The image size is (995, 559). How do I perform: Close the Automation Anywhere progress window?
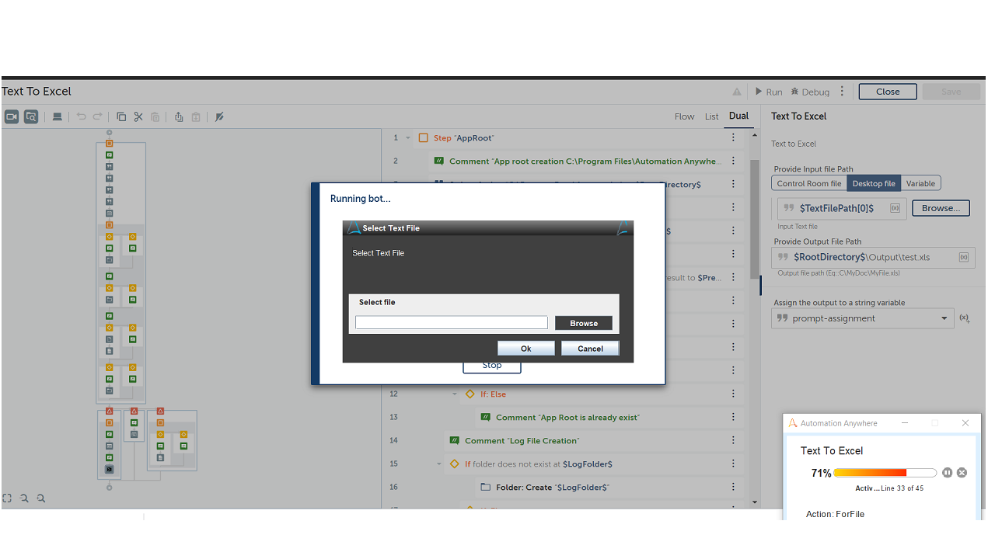click(965, 423)
